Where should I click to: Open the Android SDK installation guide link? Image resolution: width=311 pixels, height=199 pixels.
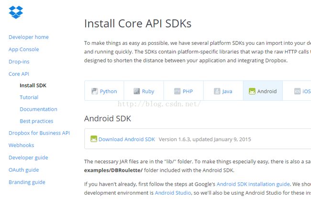click(253, 184)
